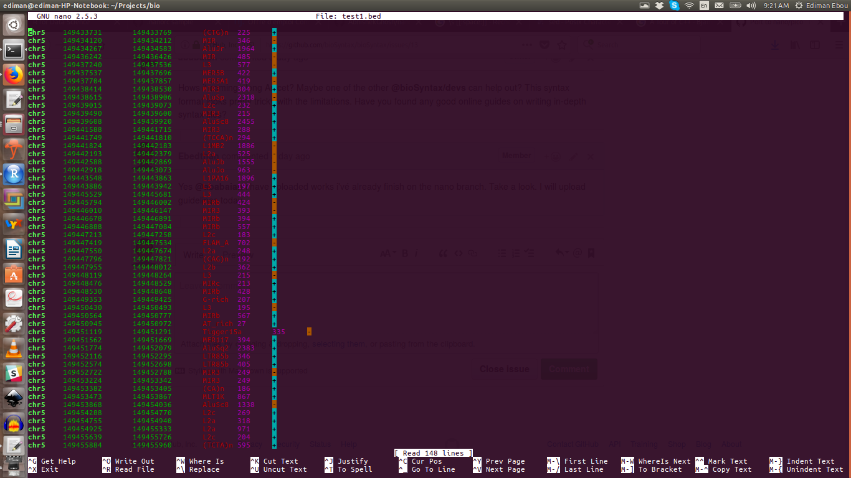Click the 'Read 148 lines' status message
851x478 pixels.
pyautogui.click(x=434, y=453)
